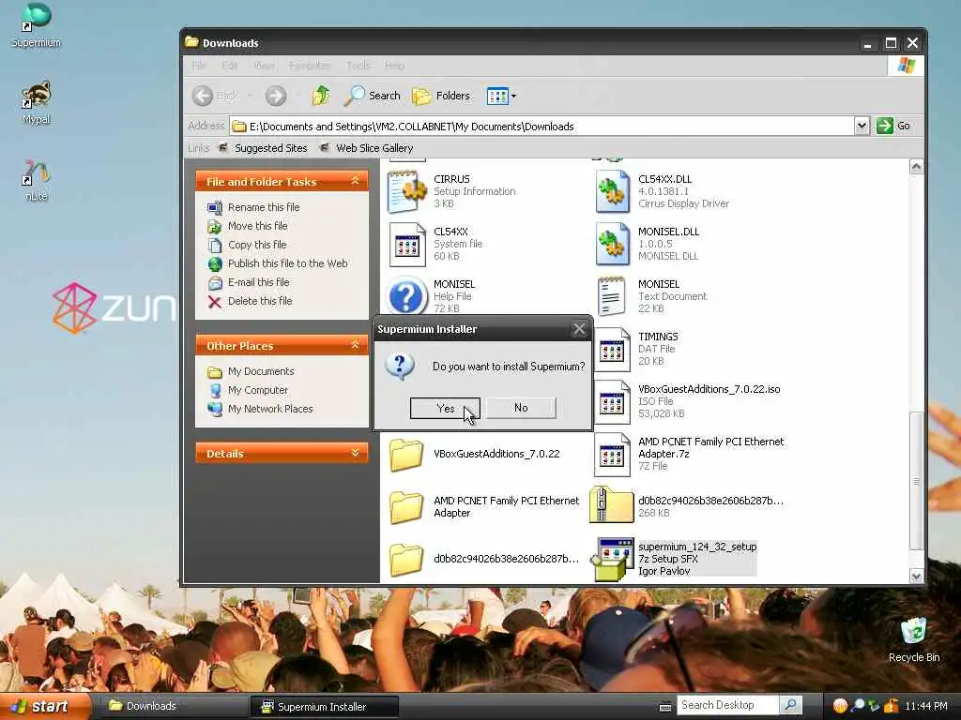The image size is (961, 720).
Task: Select the d0b82c94026b38e2606b287b folder icon
Action: pyautogui.click(x=405, y=560)
